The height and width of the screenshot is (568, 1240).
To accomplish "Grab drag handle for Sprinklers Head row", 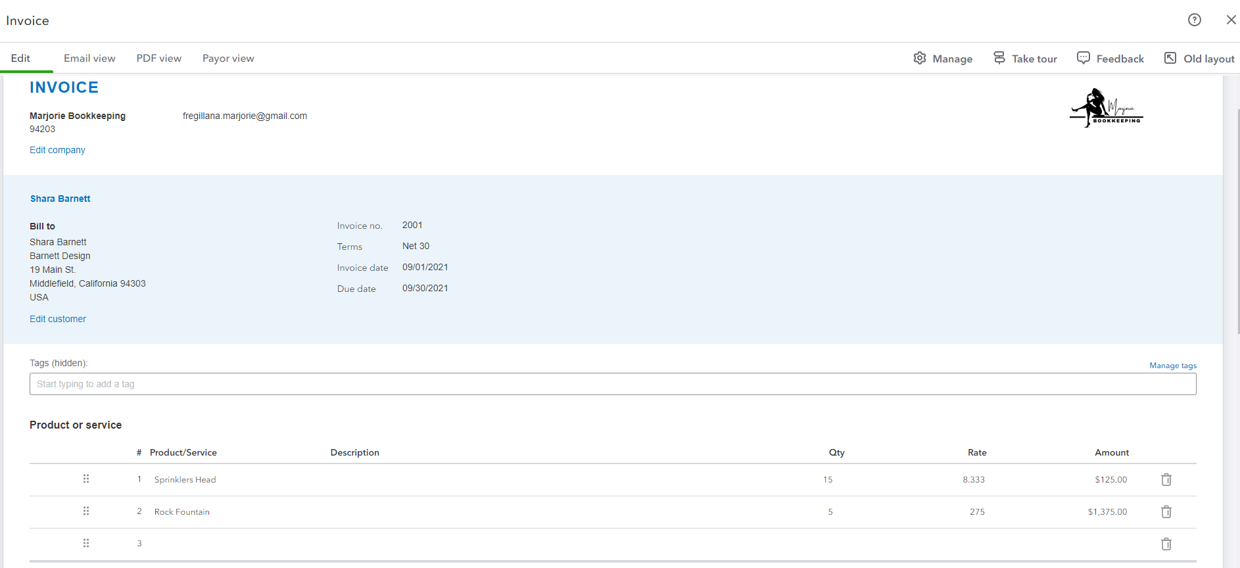I will point(86,479).
